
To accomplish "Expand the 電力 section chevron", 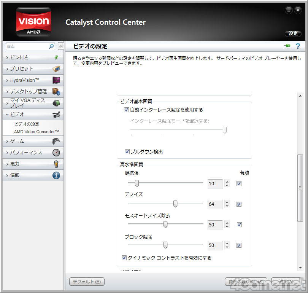I will click(x=7, y=164).
